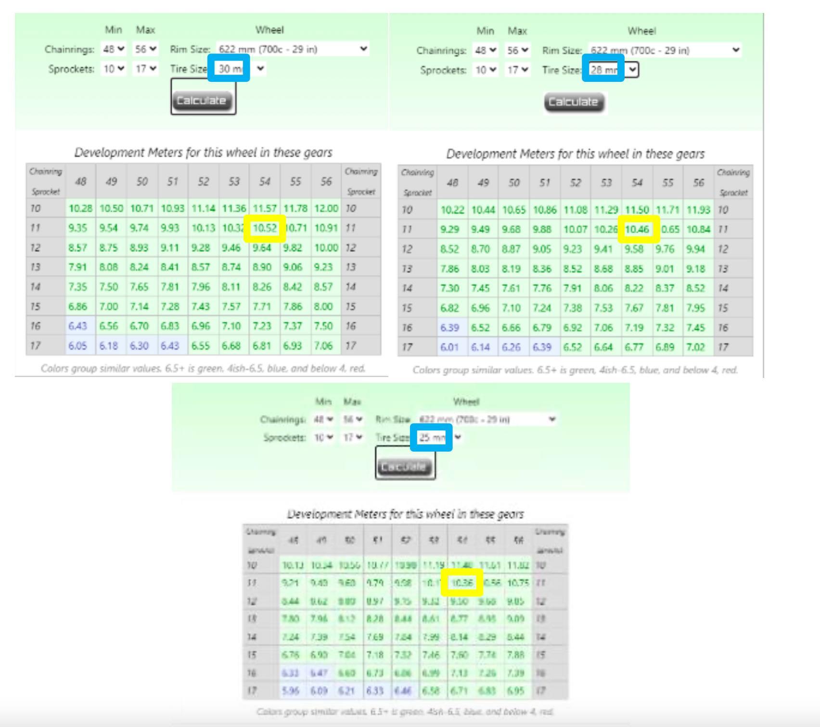Open Sprockets Min dropdown in 28 mm panel
This screenshot has height=727, width=820.
(x=486, y=70)
